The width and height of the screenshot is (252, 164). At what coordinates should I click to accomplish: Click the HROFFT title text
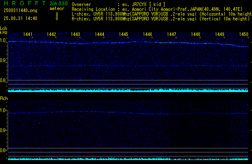click(25, 3)
